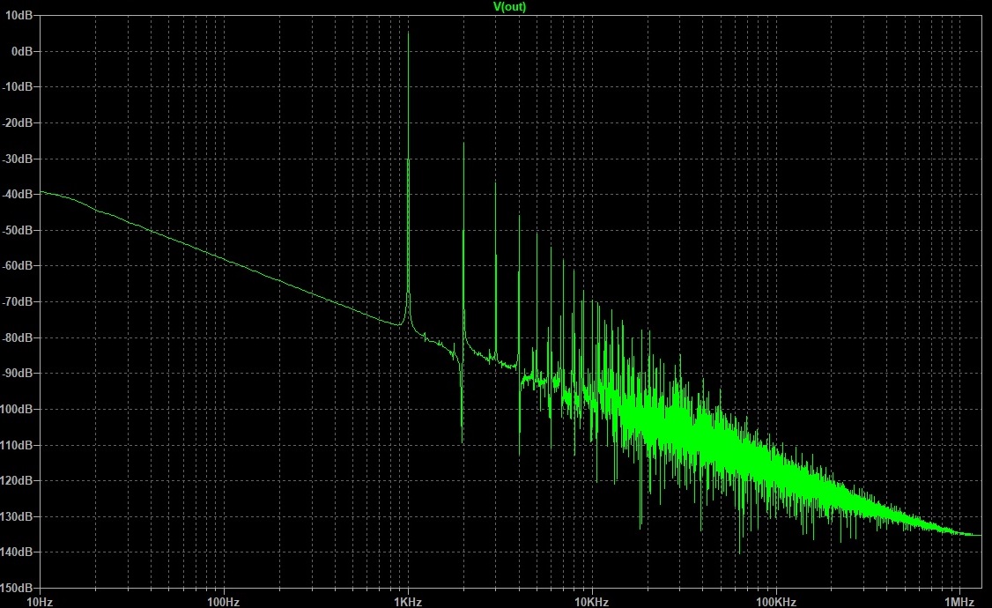Select the -40dB axis tick label
The width and height of the screenshot is (992, 608).
click(19, 195)
